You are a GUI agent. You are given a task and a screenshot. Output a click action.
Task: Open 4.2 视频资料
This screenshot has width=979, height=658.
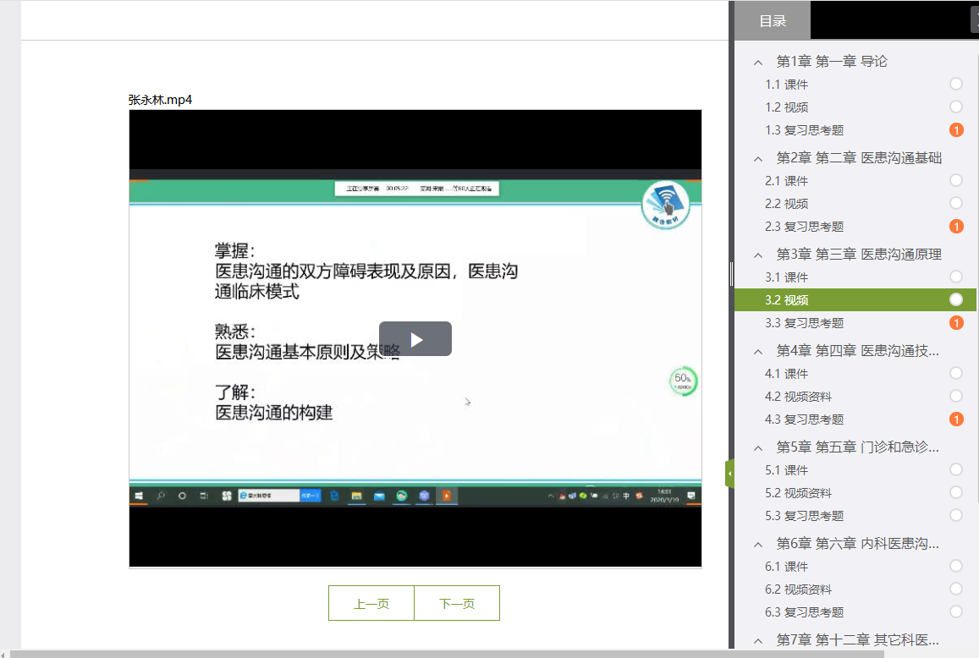coord(798,397)
